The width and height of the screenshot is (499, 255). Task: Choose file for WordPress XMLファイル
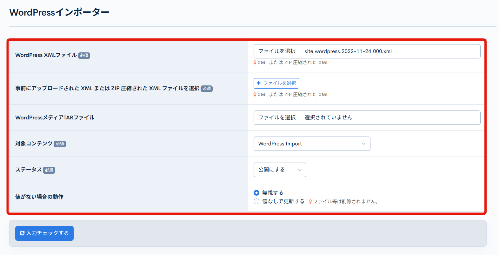pos(277,51)
